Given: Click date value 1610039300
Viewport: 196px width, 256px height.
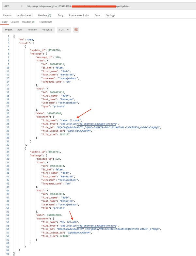Looking at the screenshot, I should coord(54,113).
